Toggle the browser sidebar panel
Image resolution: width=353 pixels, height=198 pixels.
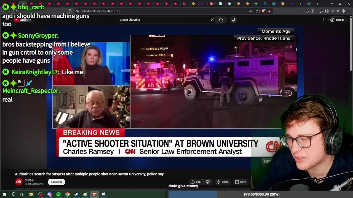(x=327, y=11)
